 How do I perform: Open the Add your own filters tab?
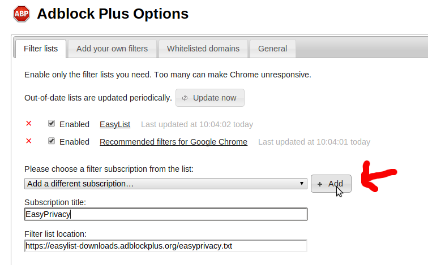coord(112,49)
